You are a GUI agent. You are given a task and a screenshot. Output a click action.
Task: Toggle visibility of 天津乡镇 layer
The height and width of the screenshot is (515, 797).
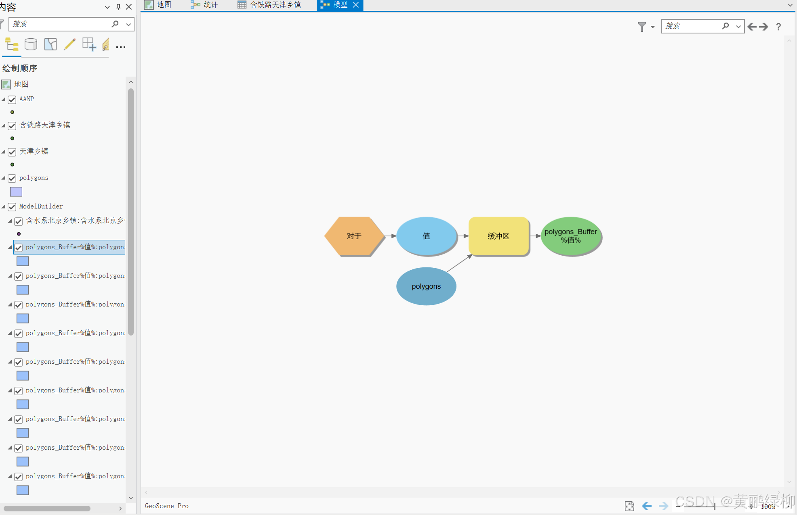click(12, 152)
